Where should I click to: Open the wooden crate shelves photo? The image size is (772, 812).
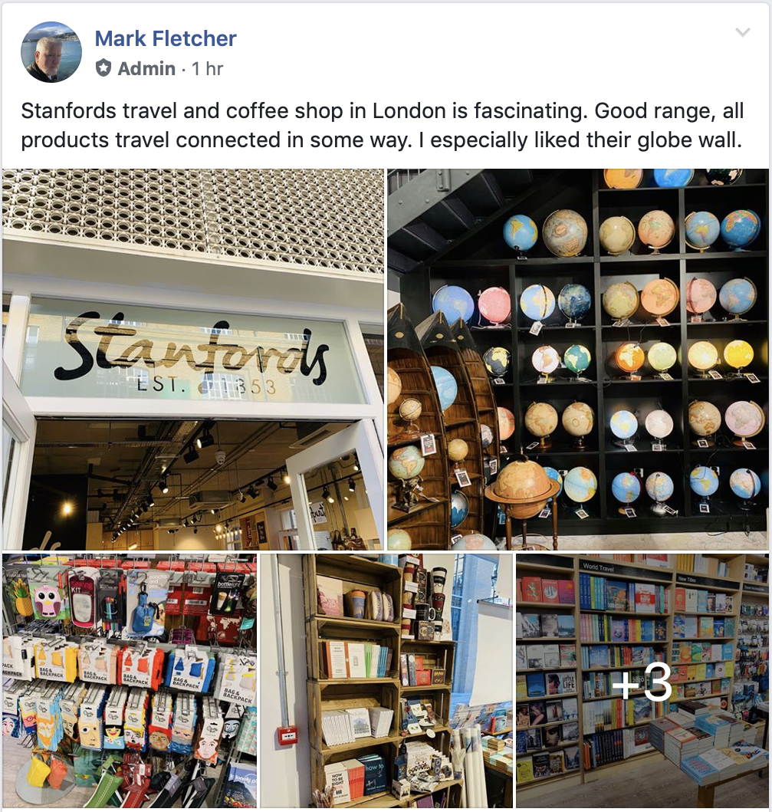(386, 681)
